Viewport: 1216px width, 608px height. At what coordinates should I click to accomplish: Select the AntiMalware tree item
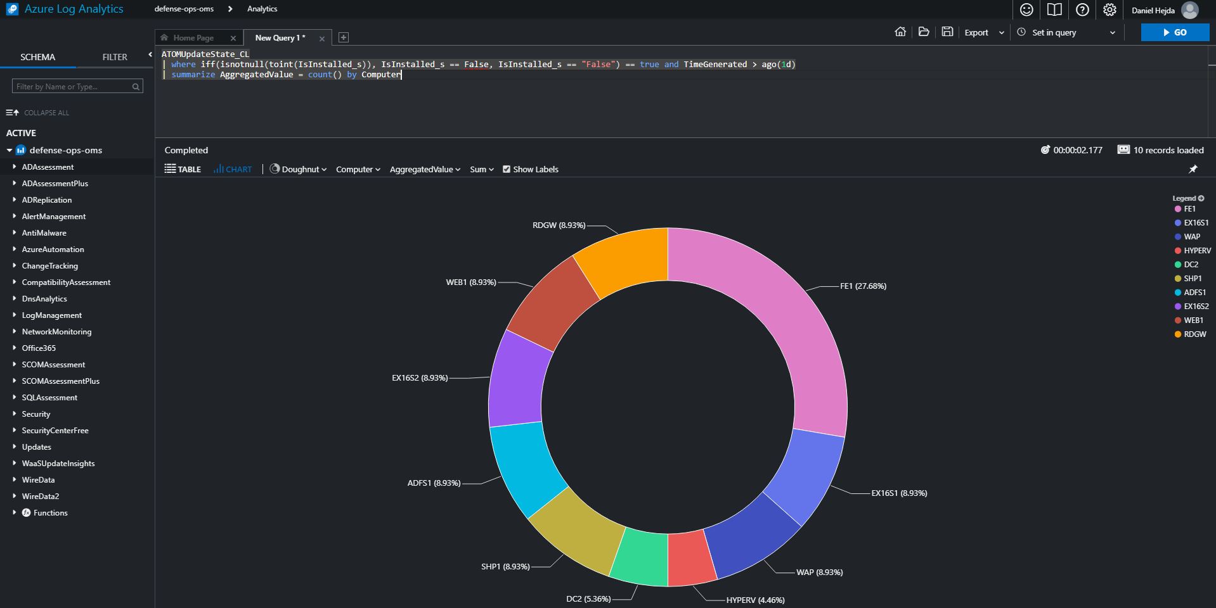click(44, 232)
